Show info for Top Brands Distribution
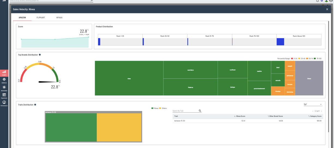The width and height of the screenshot is (334, 148). click(40, 55)
